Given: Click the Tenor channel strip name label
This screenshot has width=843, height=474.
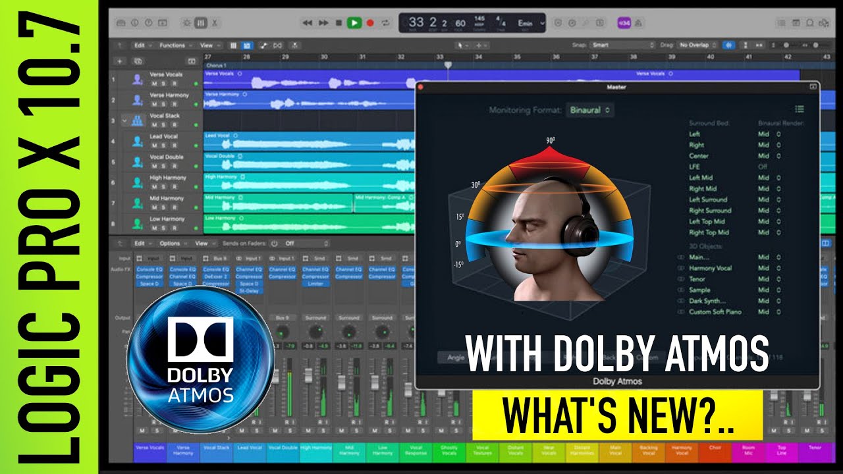Looking at the screenshot, I should point(815,451).
